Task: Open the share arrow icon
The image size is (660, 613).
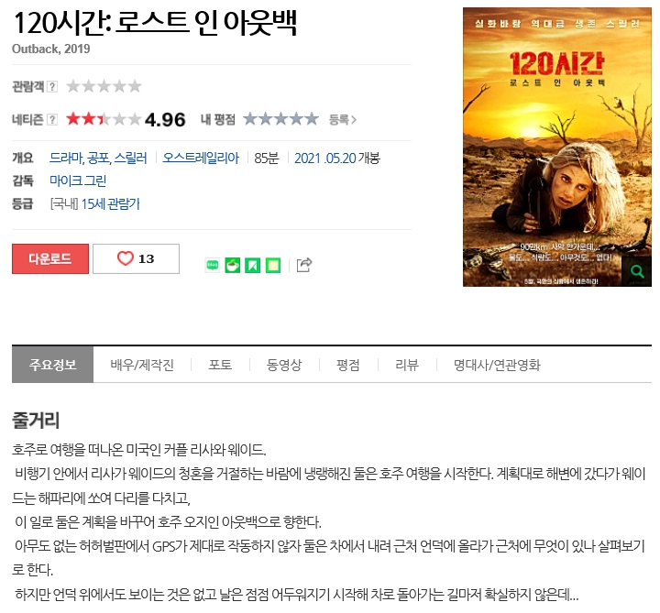Action: point(304,265)
